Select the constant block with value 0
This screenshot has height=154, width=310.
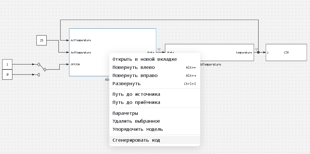coord(7,75)
